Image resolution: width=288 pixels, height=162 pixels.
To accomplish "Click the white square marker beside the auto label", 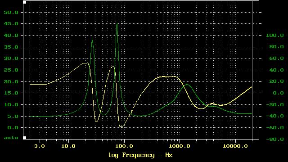I will tap(25, 138).
